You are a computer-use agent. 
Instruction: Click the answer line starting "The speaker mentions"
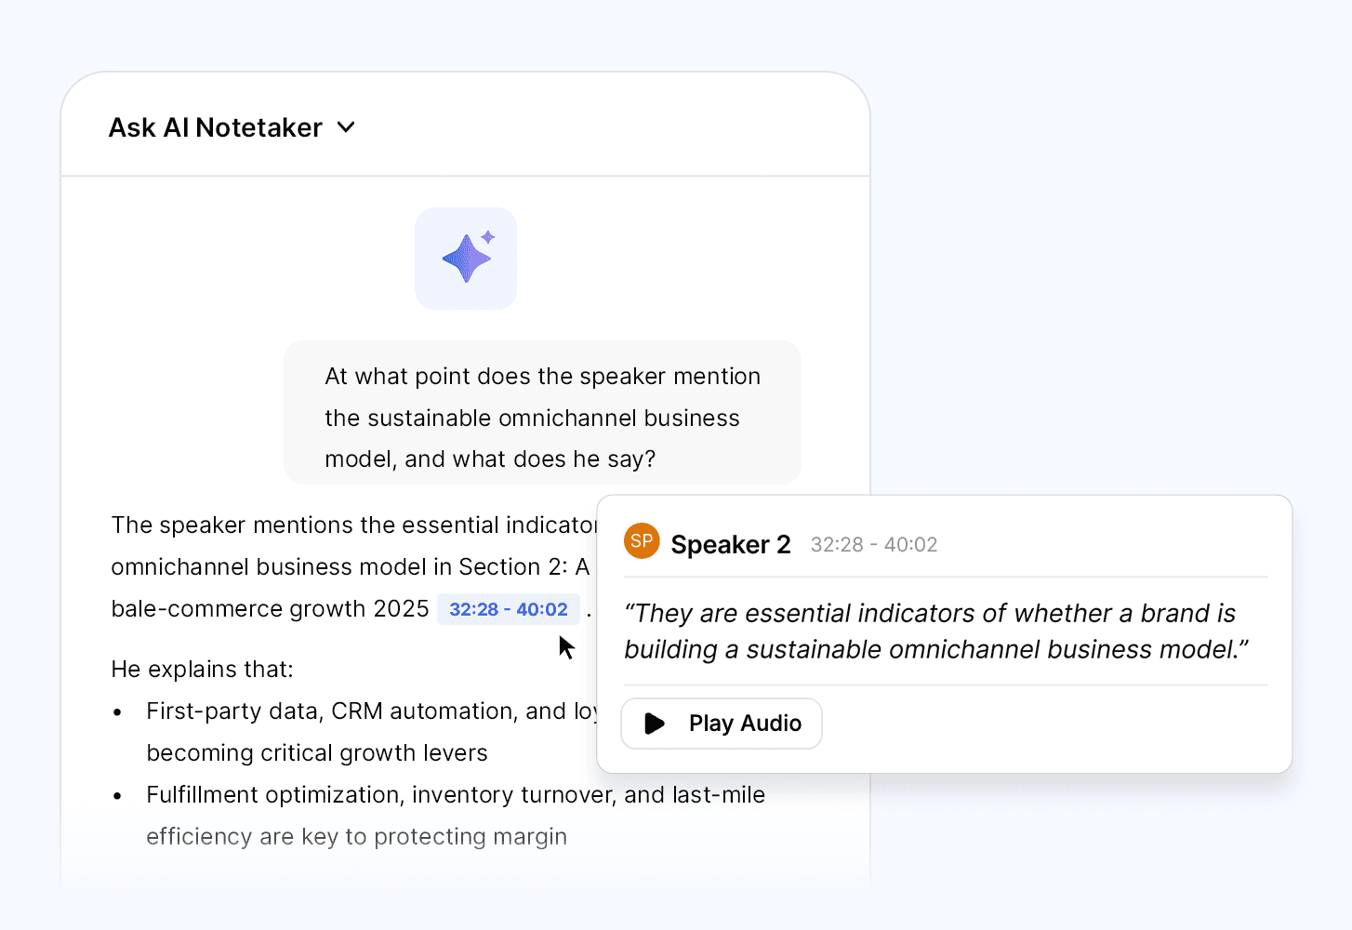[353, 525]
